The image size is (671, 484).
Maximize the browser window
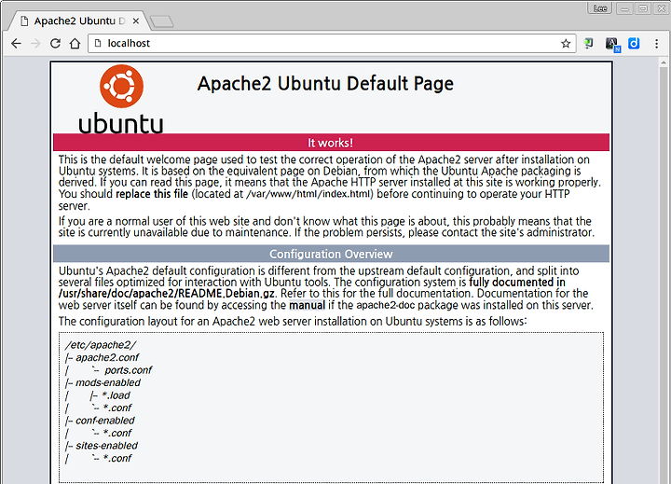point(643,8)
